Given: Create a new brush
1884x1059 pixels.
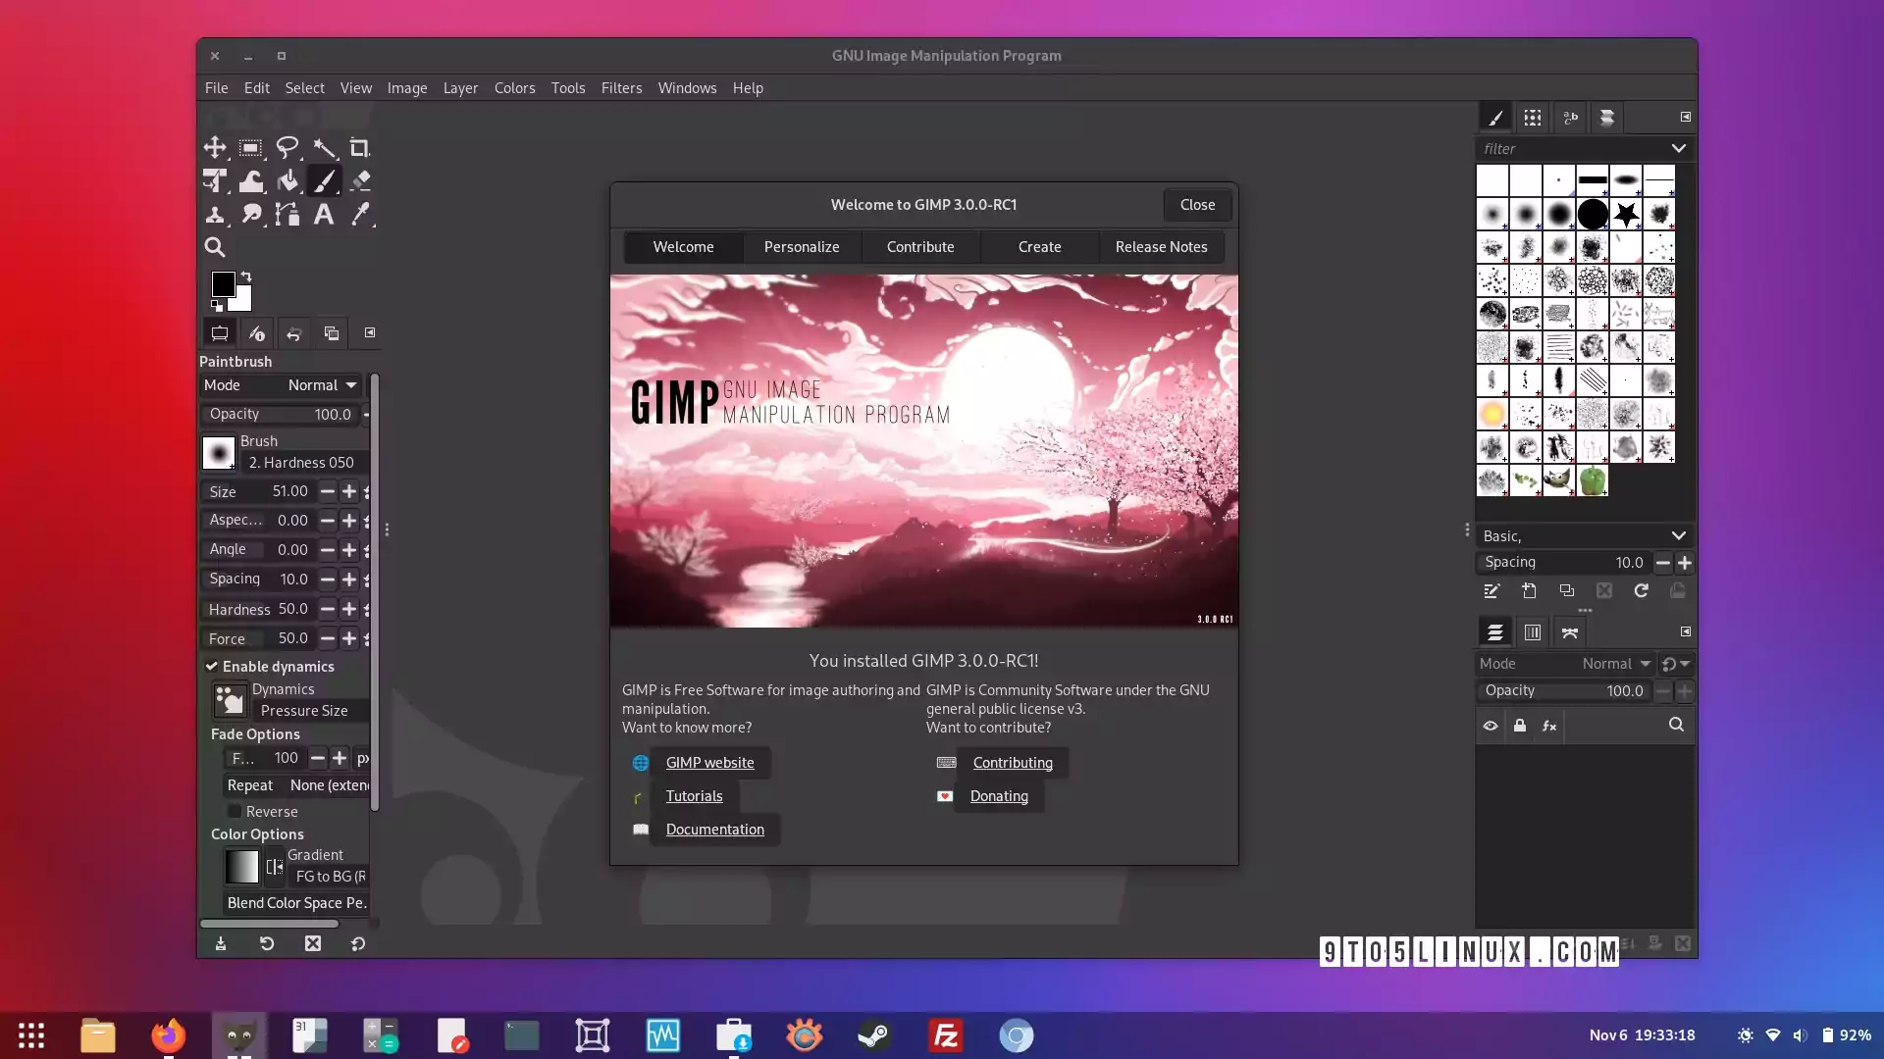Looking at the screenshot, I should (x=1529, y=591).
